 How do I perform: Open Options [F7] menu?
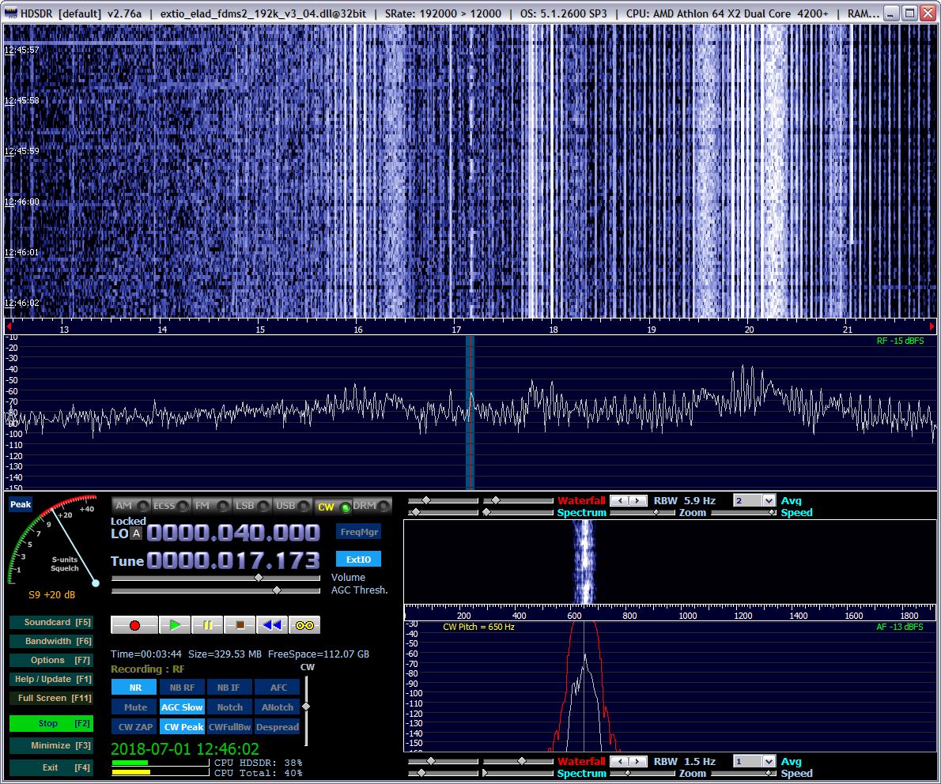point(51,660)
